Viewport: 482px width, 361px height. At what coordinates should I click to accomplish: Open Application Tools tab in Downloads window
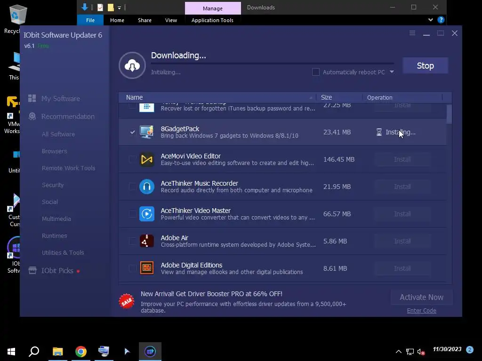pyautogui.click(x=212, y=20)
